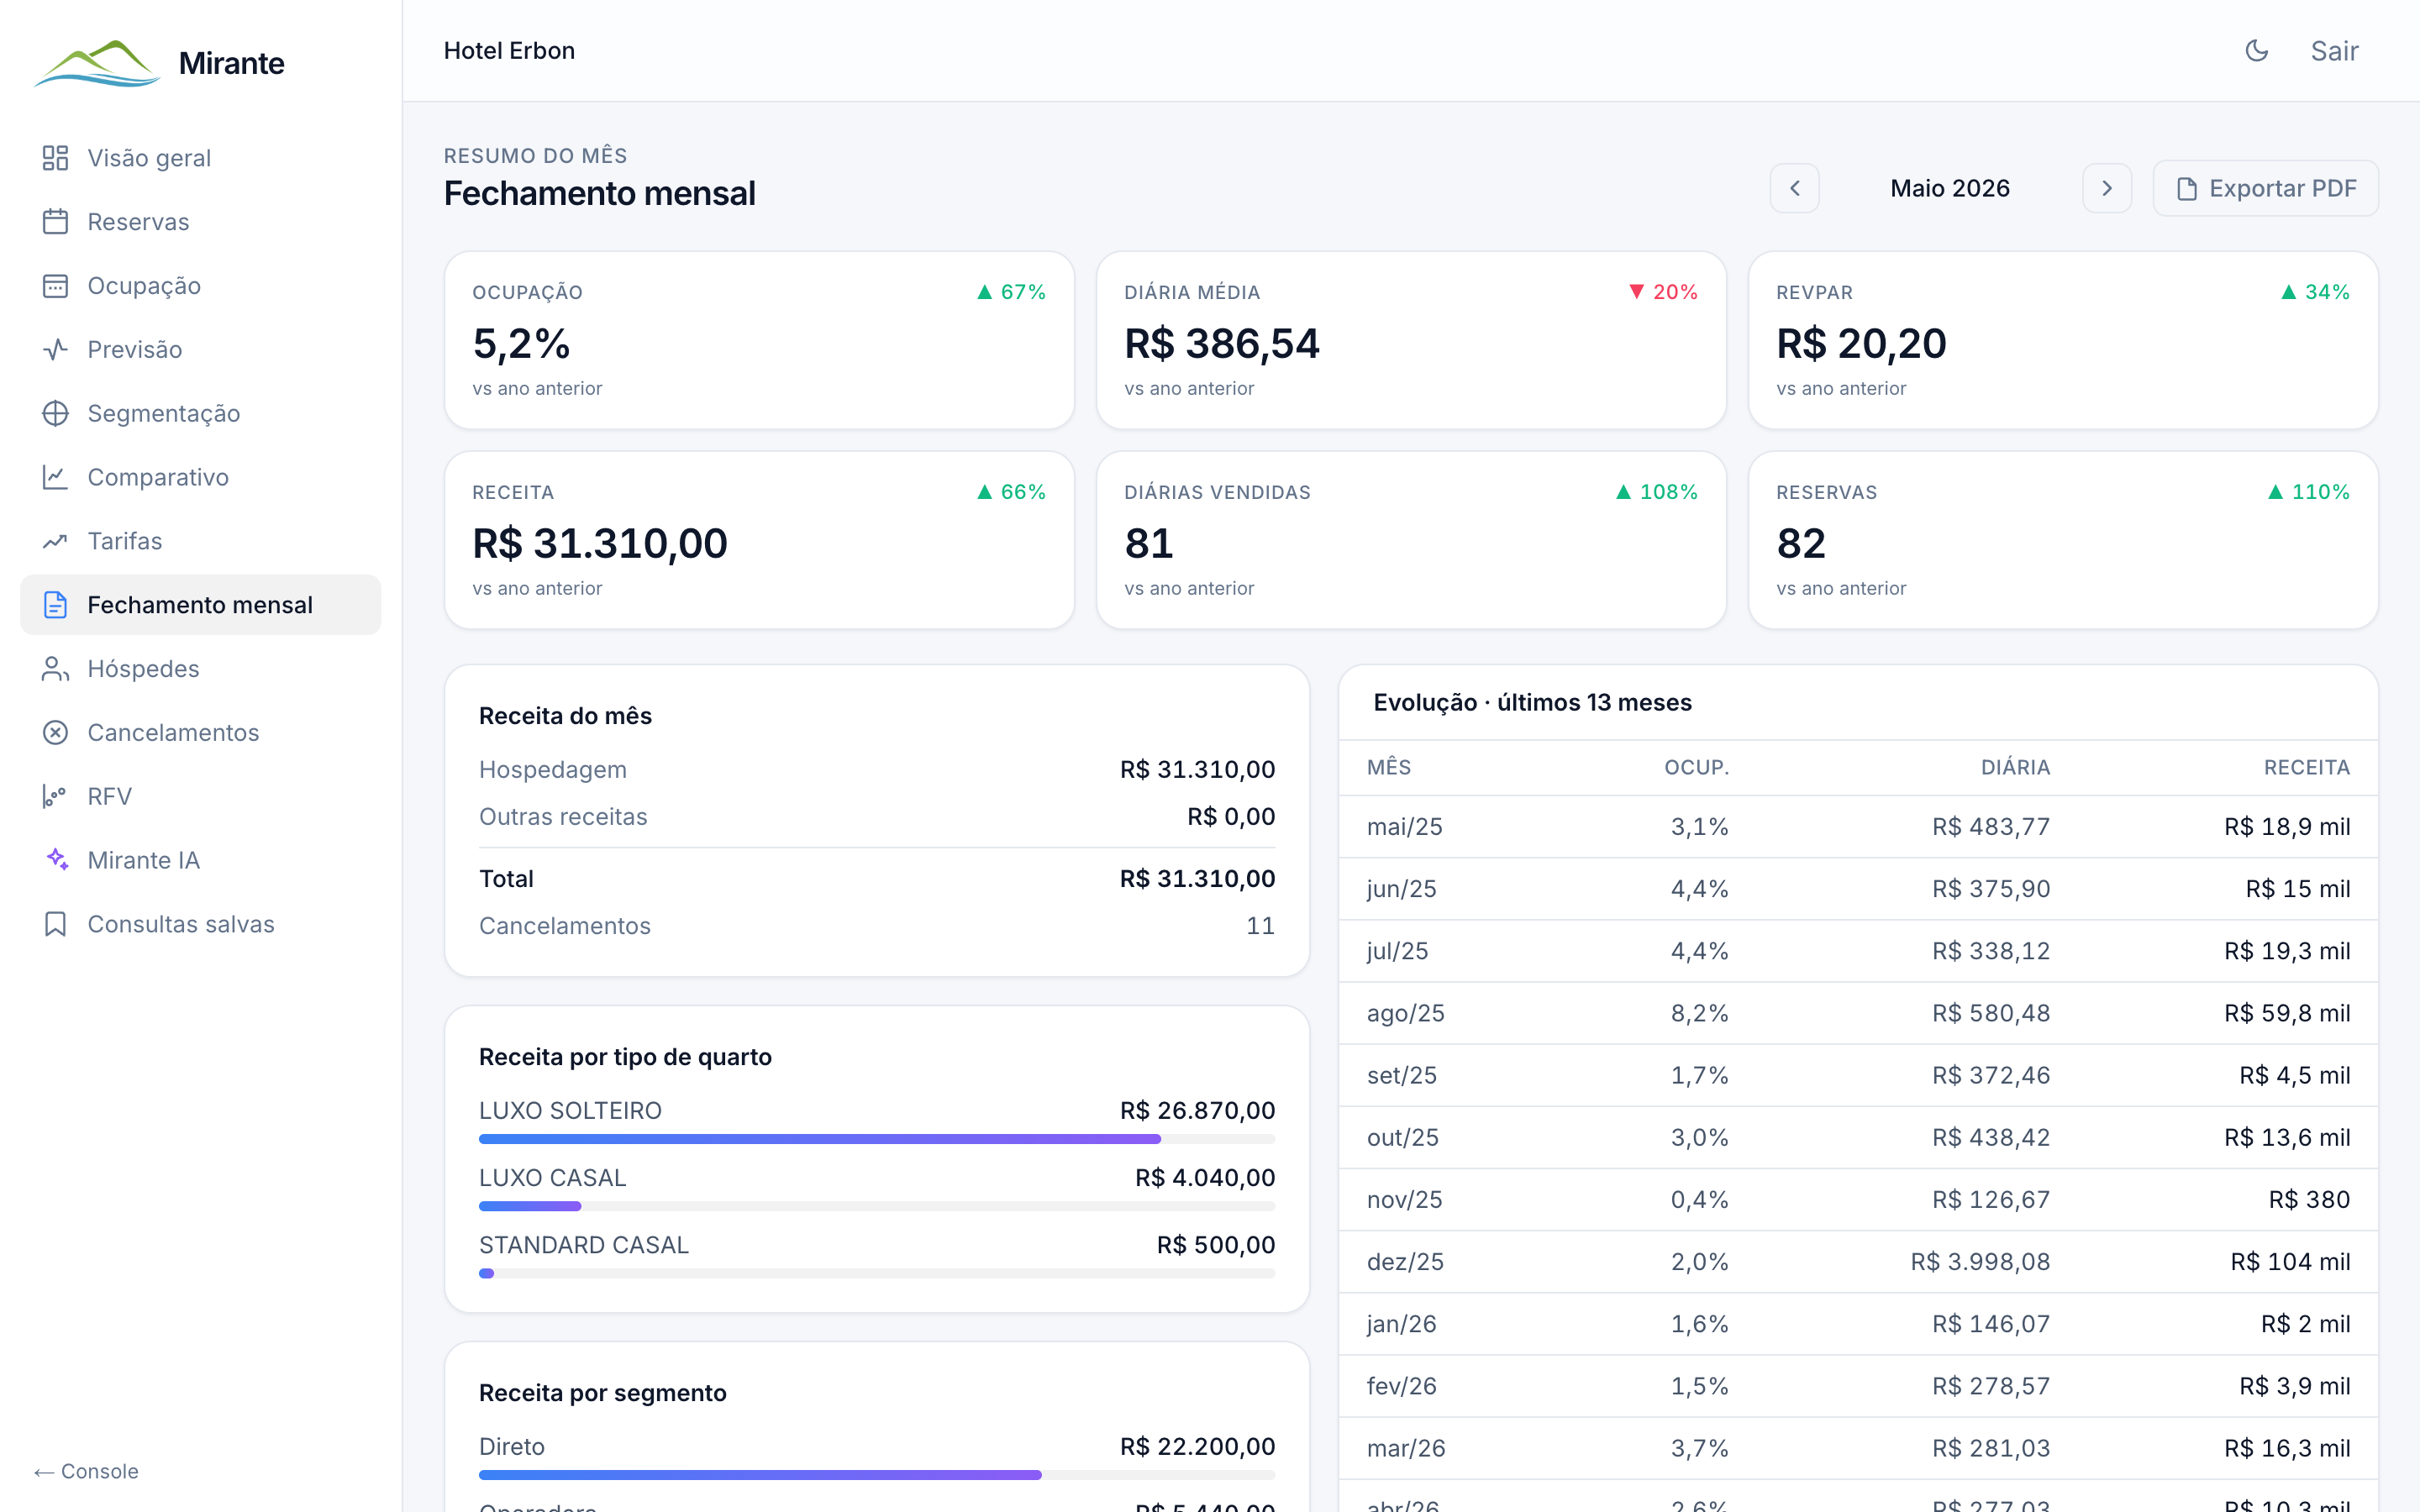
Task: Click the RECEITA column header
Action: [2306, 767]
